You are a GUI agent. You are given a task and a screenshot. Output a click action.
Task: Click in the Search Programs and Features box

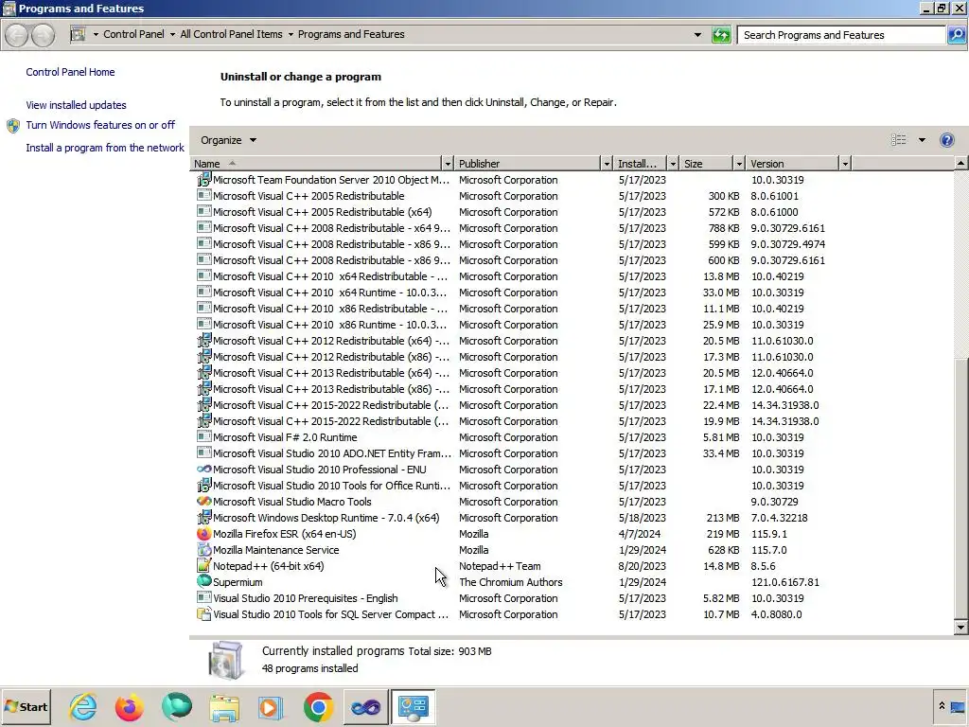(840, 35)
